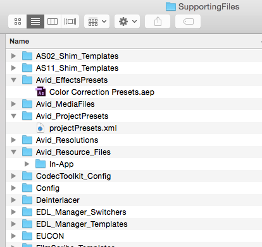The image size is (262, 247).
Task: Switch to icon view
Action: [x=18, y=21]
